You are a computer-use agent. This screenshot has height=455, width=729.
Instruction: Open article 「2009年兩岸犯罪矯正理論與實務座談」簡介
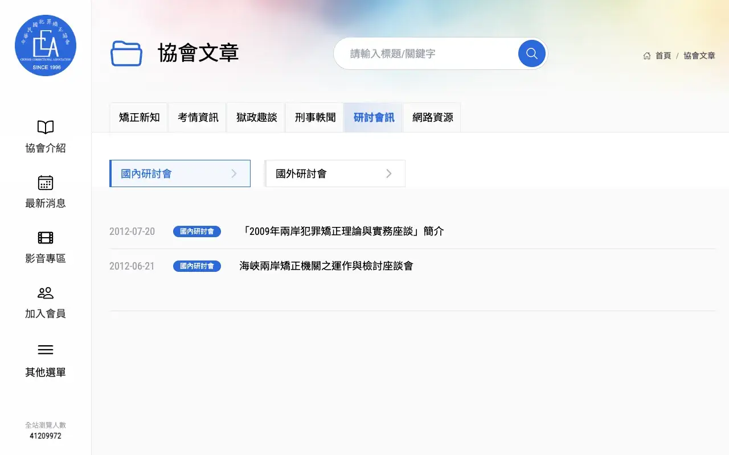tap(342, 231)
